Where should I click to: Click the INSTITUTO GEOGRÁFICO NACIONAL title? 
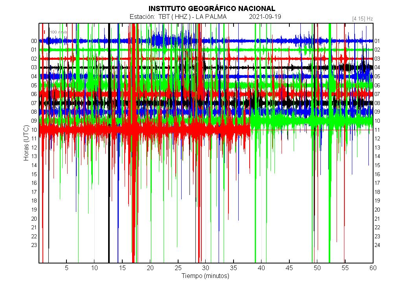point(212,9)
